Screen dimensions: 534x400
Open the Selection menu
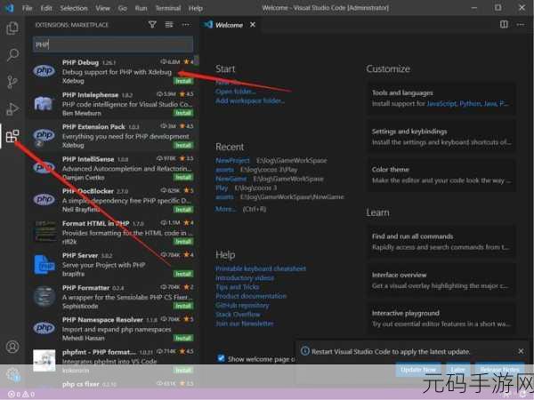coord(74,8)
